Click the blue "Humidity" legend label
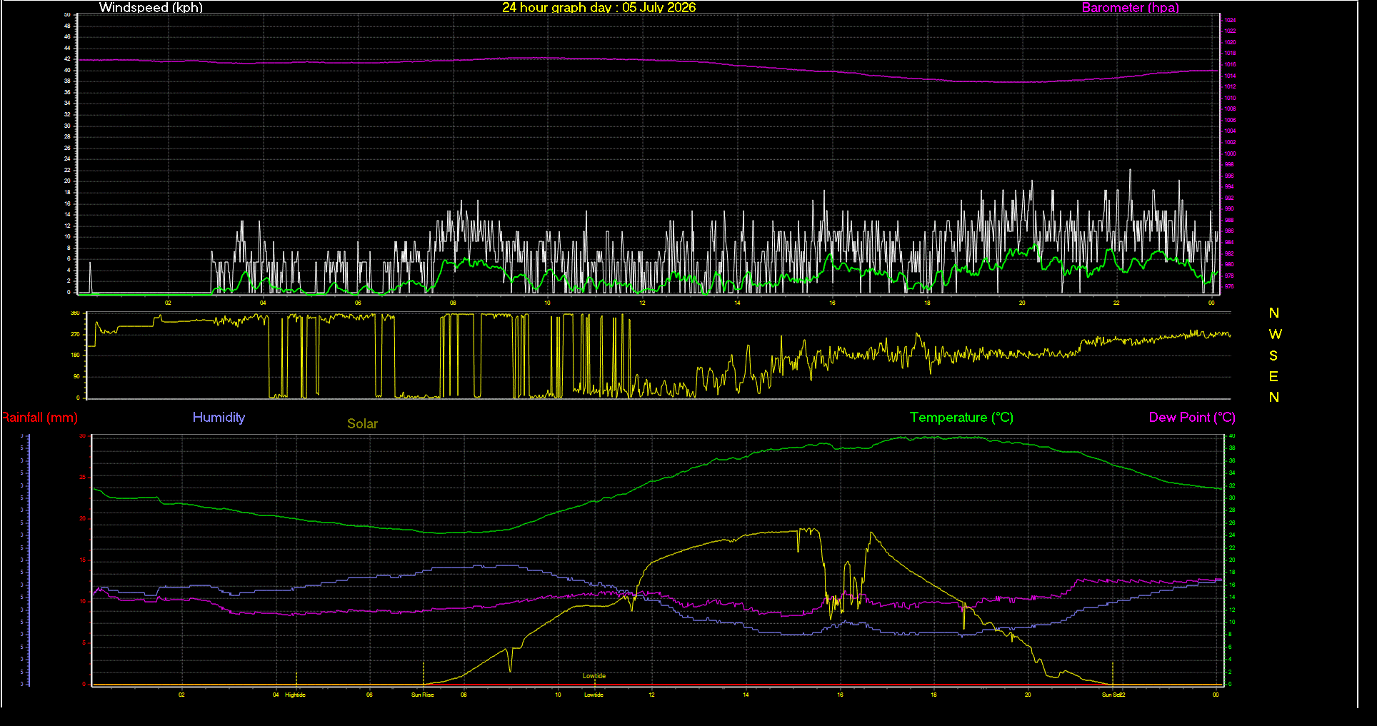 (x=219, y=418)
